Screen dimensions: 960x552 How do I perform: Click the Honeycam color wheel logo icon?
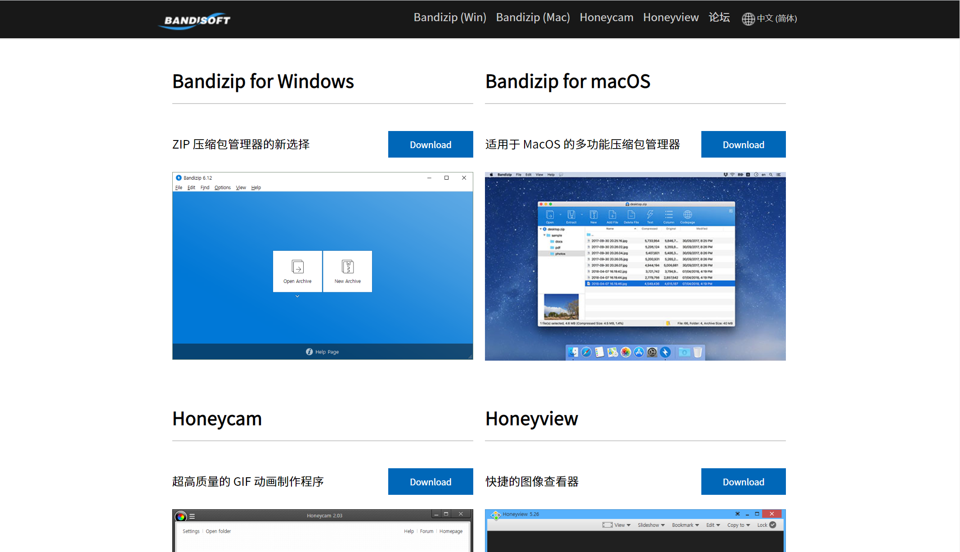coord(180,516)
